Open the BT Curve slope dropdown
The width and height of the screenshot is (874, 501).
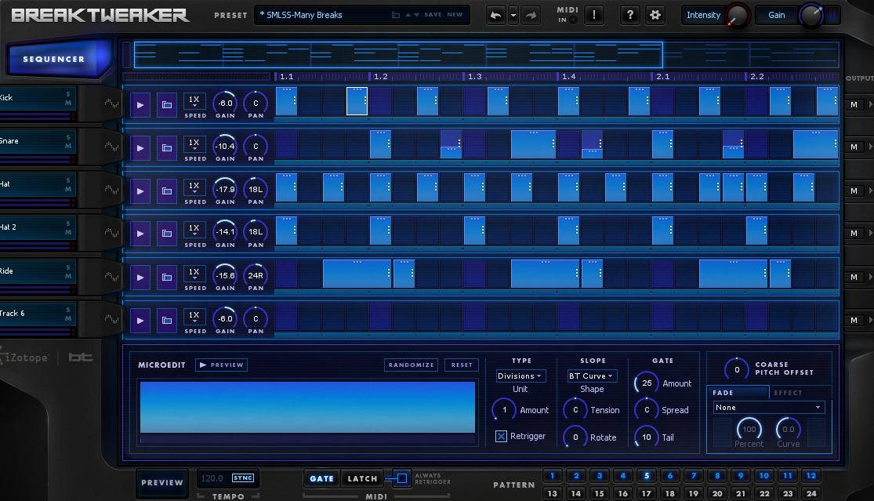click(592, 376)
